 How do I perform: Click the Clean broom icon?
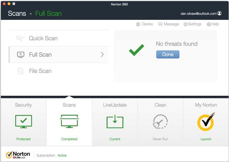click(160, 121)
